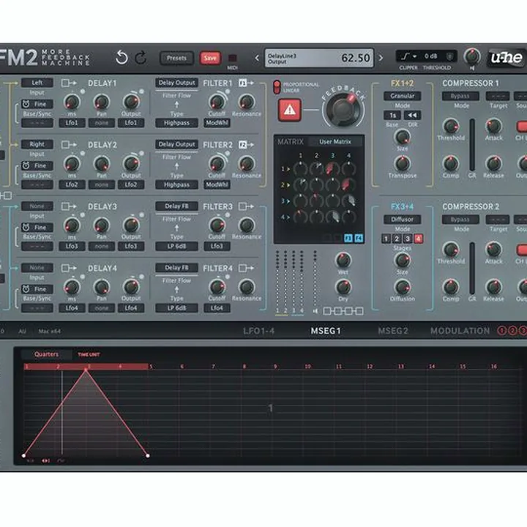Open Filter1 Delay Output flow selector
The image size is (527, 527).
176,83
